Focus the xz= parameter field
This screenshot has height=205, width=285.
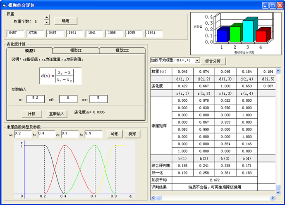98,99
